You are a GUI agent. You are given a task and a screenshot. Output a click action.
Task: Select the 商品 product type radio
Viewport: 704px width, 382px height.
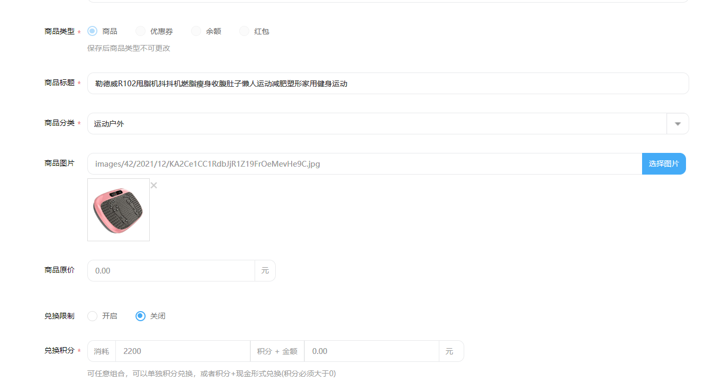point(92,31)
